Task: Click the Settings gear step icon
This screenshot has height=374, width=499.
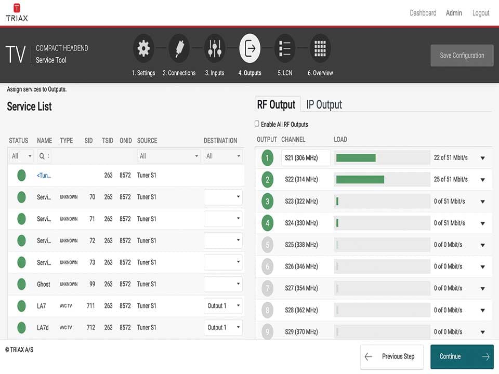Action: [x=143, y=49]
